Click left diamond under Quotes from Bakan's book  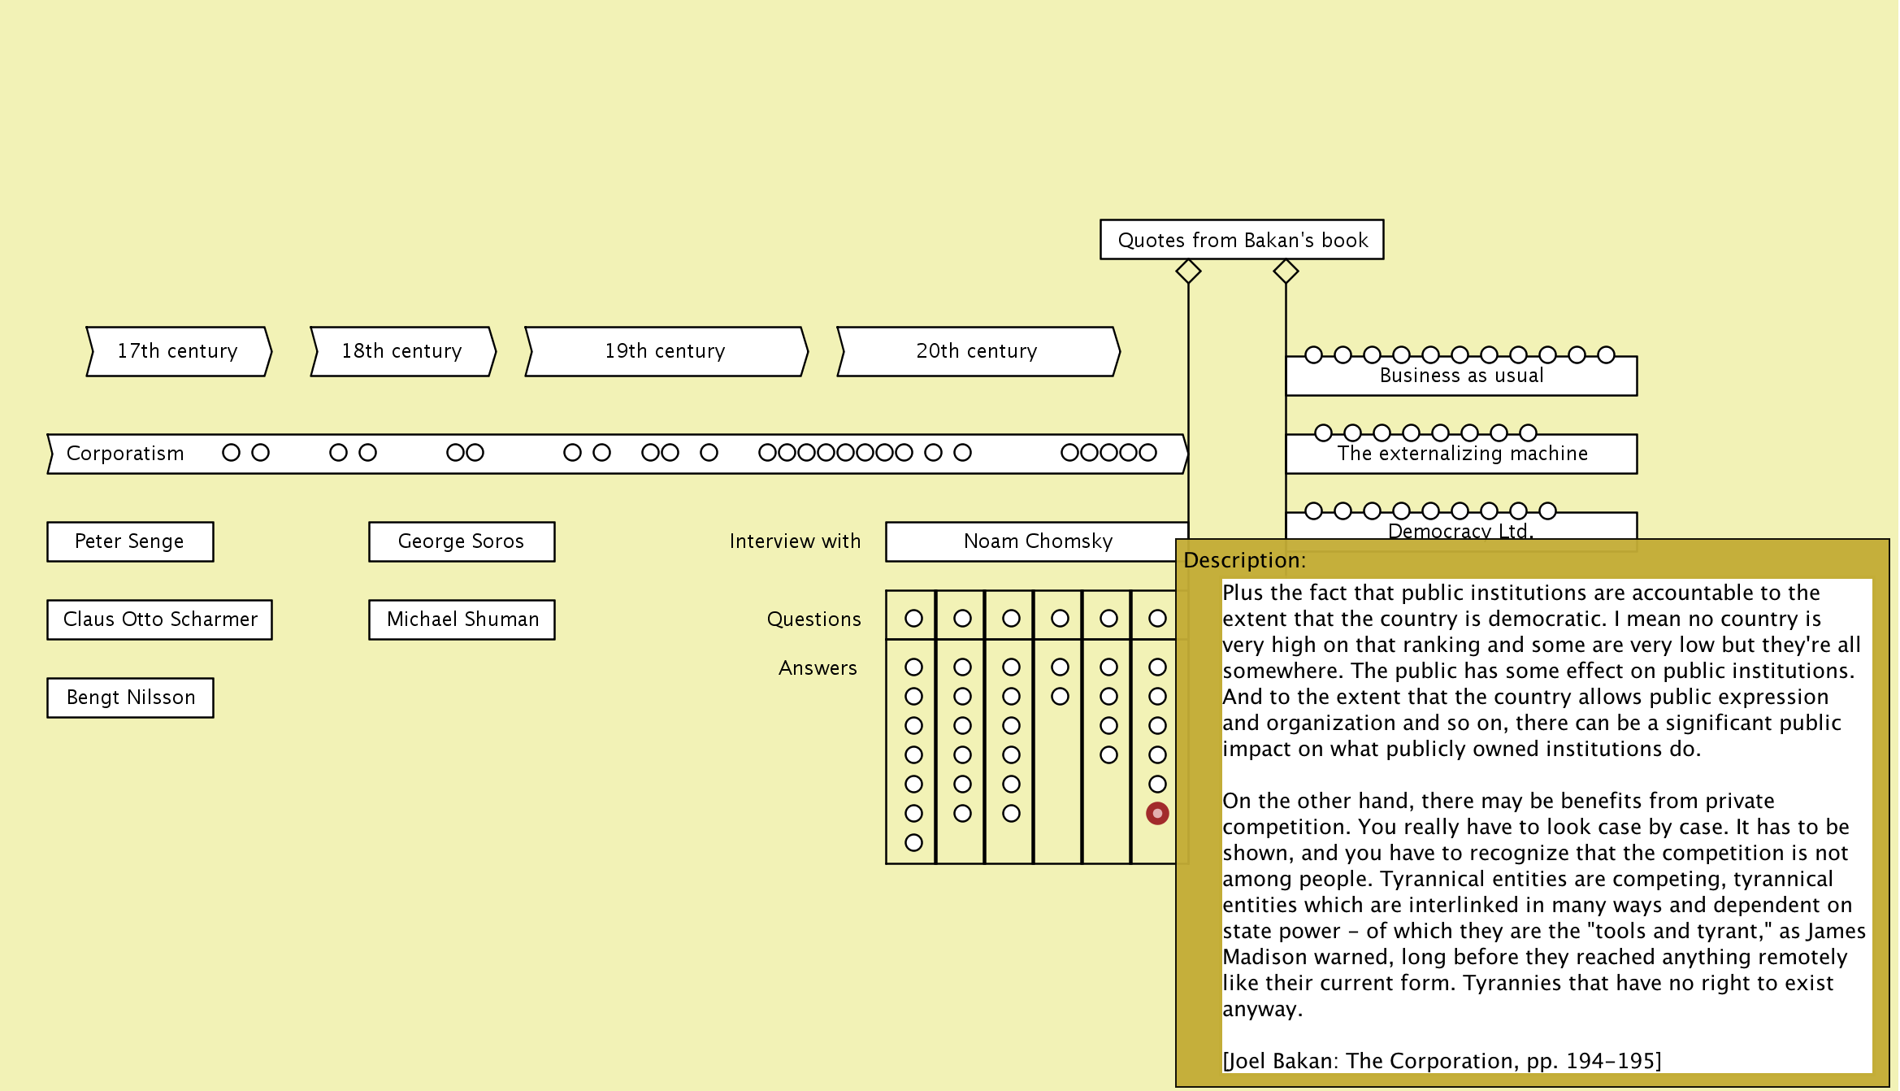pos(1188,271)
